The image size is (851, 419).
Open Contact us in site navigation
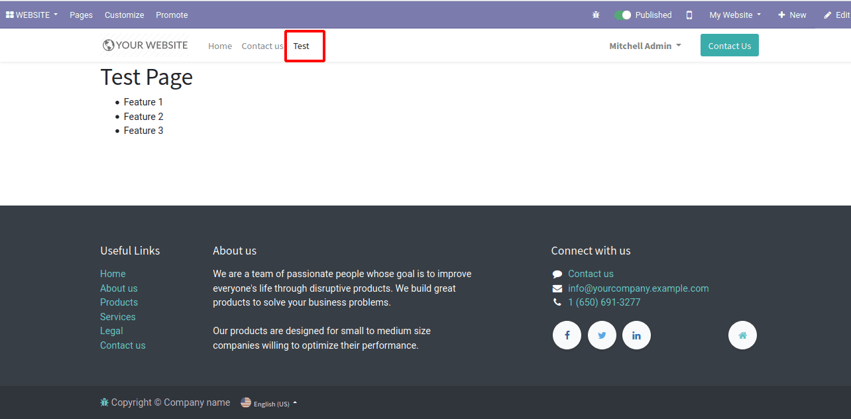[262, 46]
